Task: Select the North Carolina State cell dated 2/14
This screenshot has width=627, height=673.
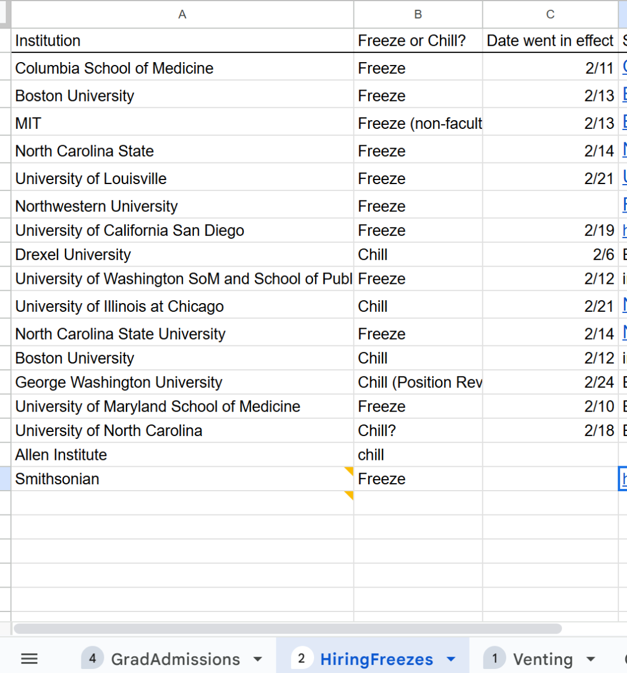Action: click(x=182, y=150)
